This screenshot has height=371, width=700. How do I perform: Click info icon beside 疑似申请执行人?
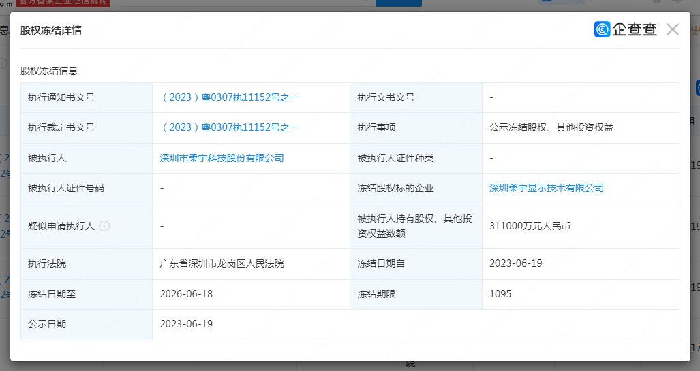pyautogui.click(x=104, y=226)
